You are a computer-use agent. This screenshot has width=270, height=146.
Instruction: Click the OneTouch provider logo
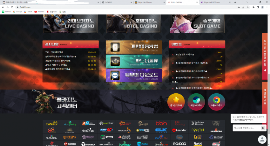click(216, 137)
